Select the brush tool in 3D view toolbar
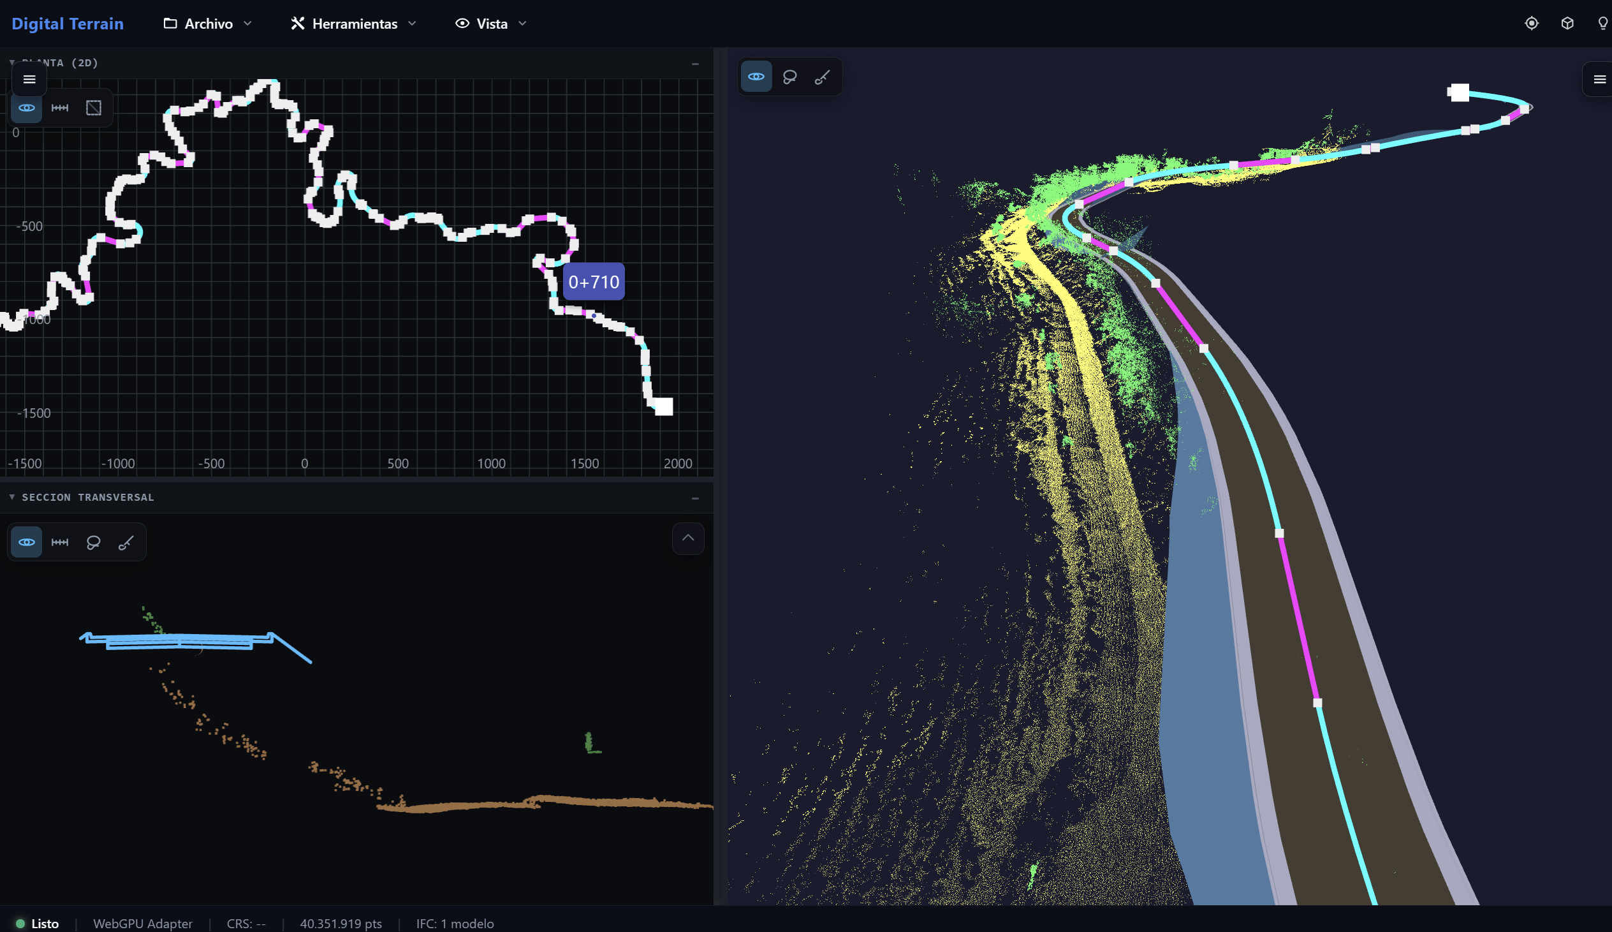The image size is (1612, 932). coord(823,77)
